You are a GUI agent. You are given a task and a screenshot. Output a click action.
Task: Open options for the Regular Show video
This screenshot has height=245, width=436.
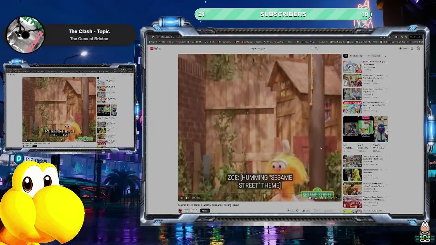pos(387,62)
